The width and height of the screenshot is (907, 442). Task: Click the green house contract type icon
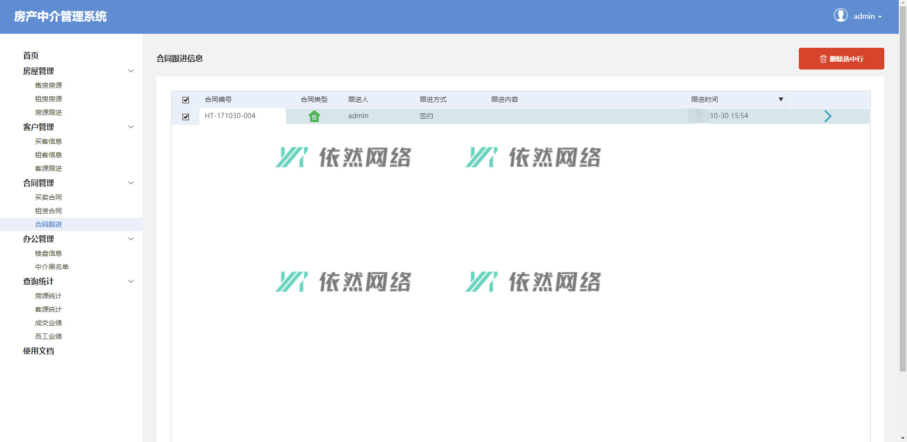pyautogui.click(x=314, y=116)
